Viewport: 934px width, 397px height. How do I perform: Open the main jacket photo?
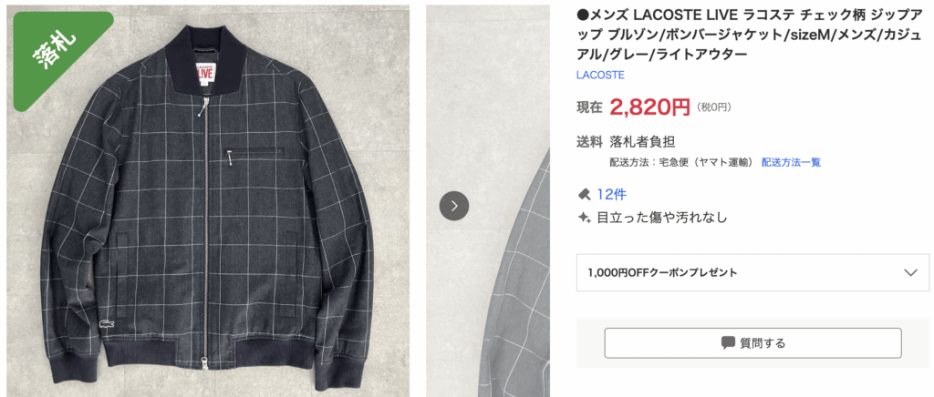pyautogui.click(x=208, y=201)
